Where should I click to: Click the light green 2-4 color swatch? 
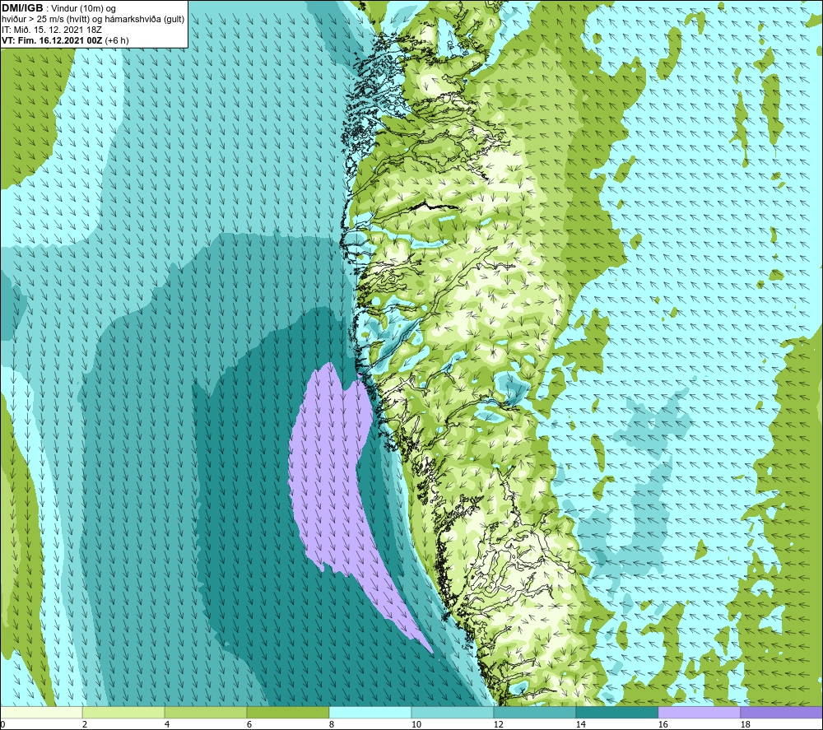123,712
